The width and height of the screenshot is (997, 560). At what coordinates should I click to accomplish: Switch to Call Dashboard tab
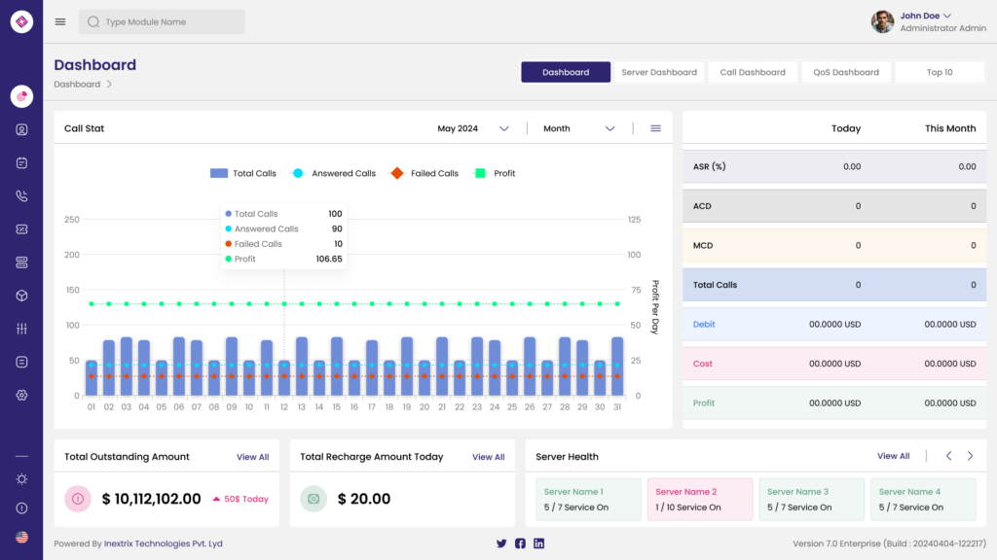point(753,72)
